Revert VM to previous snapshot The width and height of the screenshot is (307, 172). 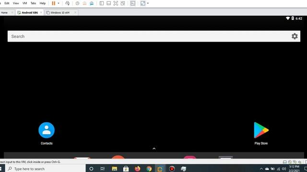[84, 3]
